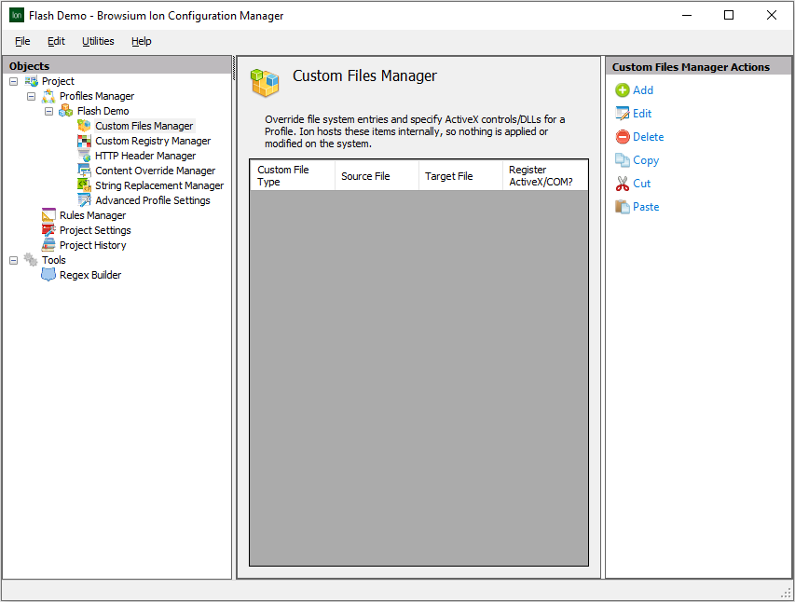Viewport: 795px width, 602px height.
Task: Click the red Delete icon
Action: (622, 137)
